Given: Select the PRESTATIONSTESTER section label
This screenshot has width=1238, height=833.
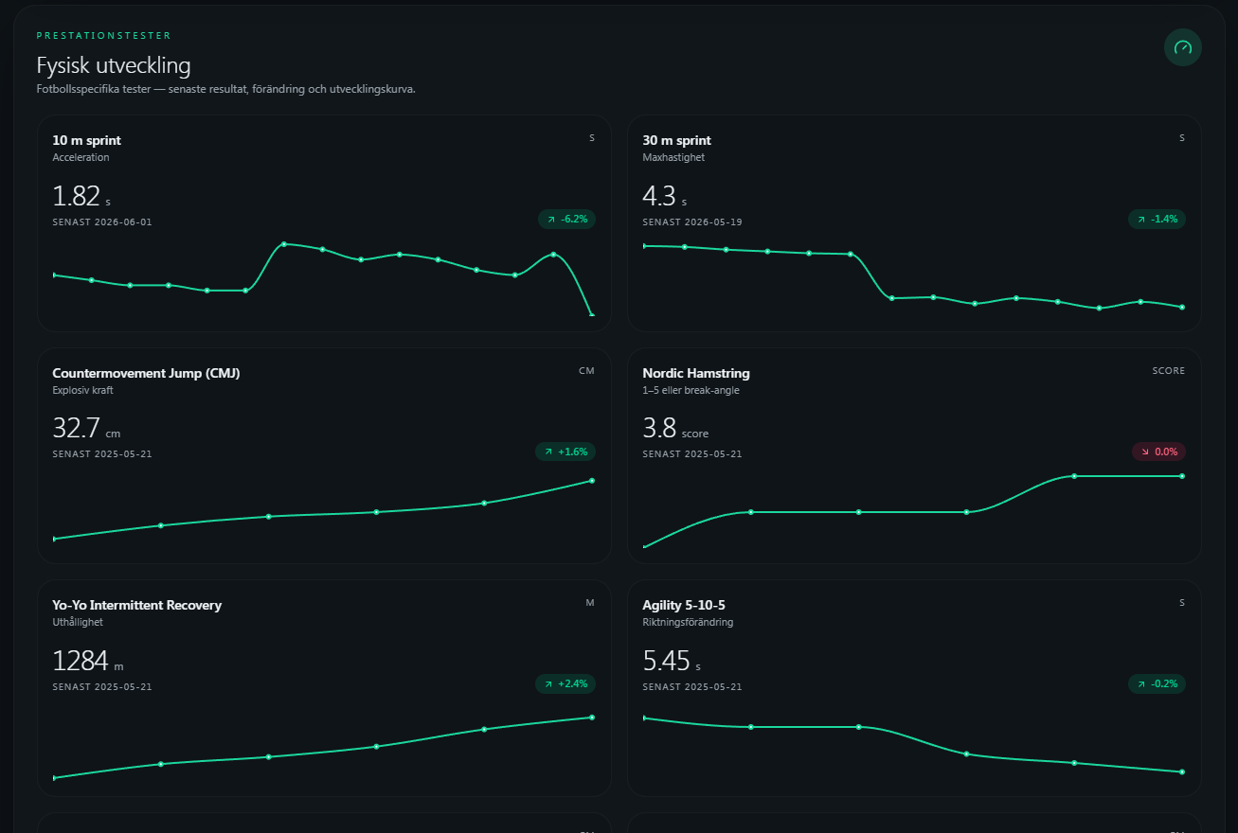Looking at the screenshot, I should click(104, 36).
